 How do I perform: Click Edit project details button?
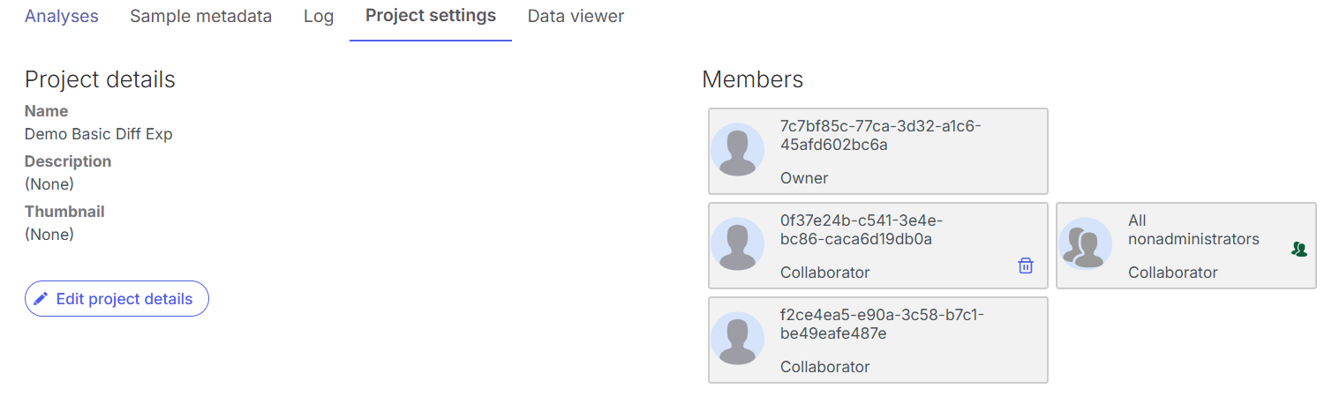[117, 299]
